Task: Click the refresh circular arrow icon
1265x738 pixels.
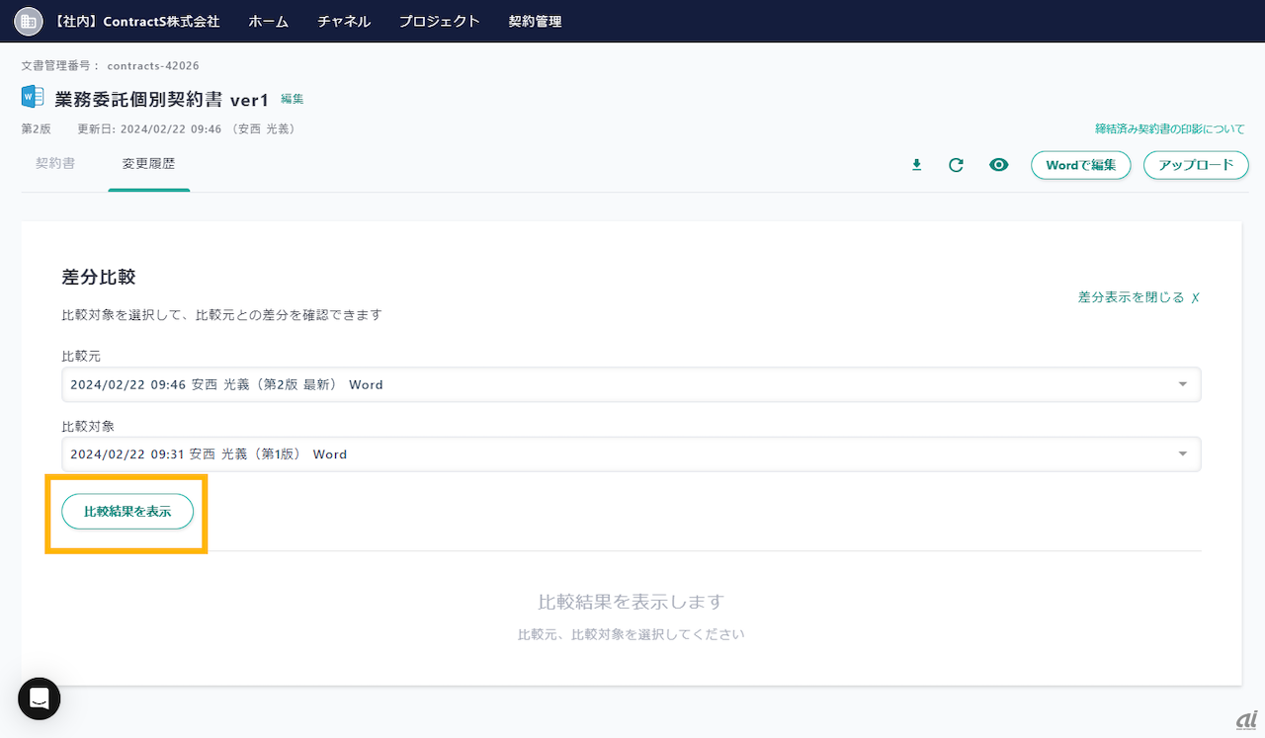Action: 956,165
